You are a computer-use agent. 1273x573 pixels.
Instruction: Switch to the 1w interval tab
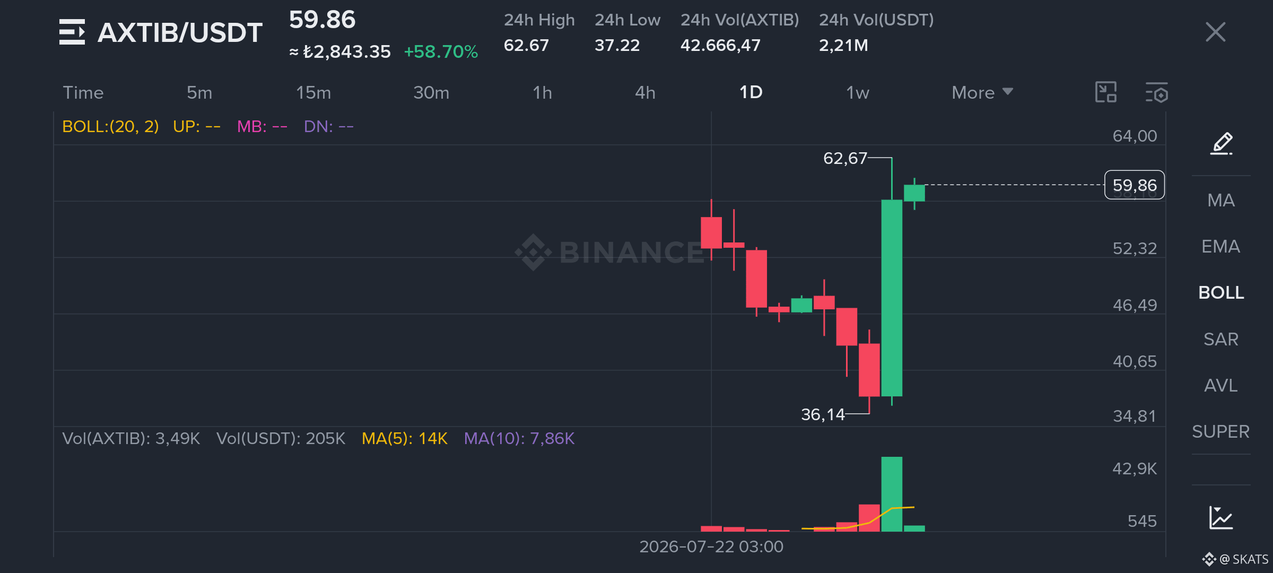(x=857, y=92)
